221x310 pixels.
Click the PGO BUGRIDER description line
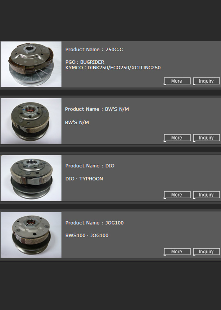[85, 62]
